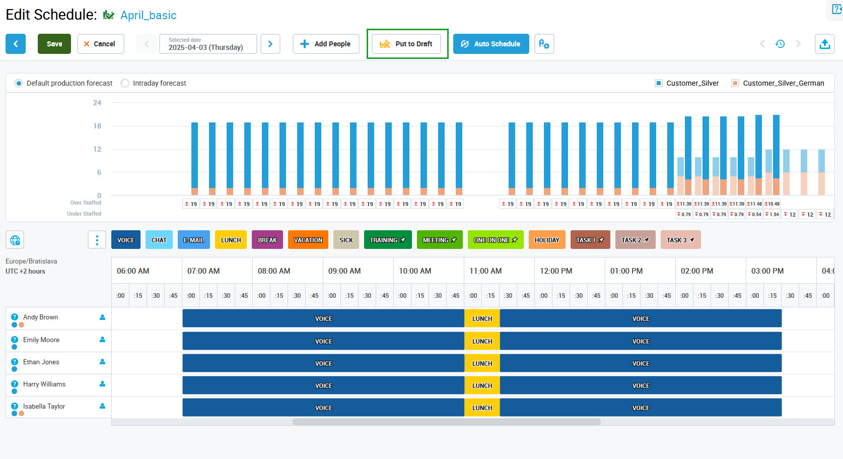Click the schedule history clock icon

tap(780, 44)
